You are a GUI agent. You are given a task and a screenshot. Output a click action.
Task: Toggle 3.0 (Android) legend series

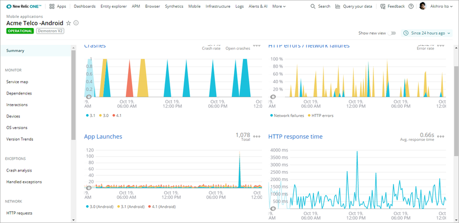point(100,207)
